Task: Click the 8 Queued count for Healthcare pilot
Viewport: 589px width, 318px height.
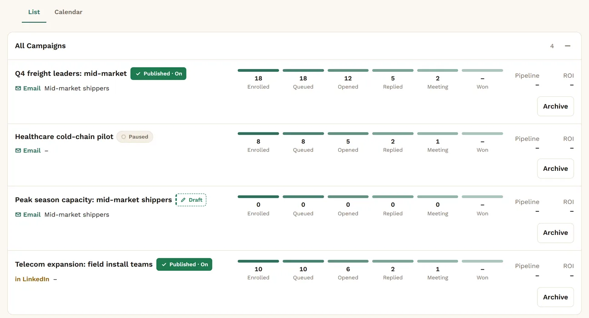Action: tap(303, 142)
